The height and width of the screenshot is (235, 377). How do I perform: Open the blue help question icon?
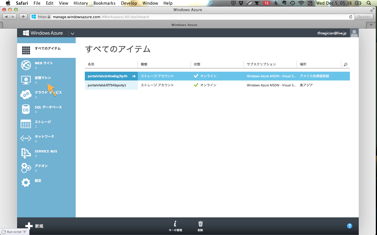(x=350, y=226)
